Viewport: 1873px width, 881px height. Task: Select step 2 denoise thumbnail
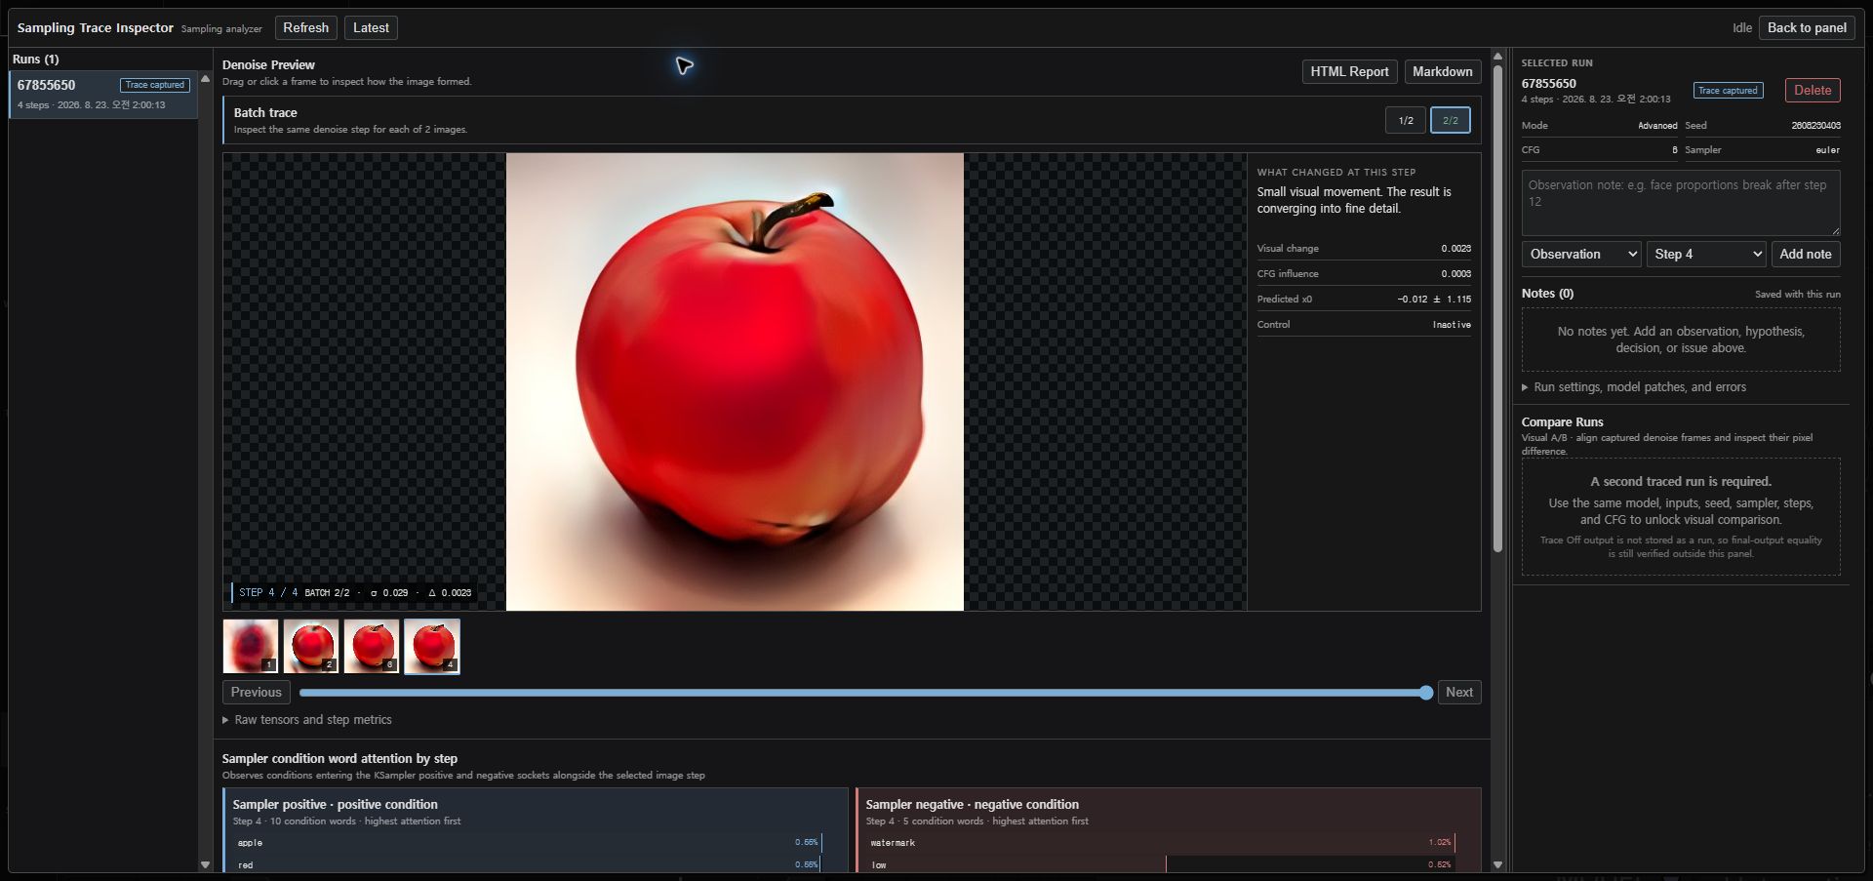[311, 646]
